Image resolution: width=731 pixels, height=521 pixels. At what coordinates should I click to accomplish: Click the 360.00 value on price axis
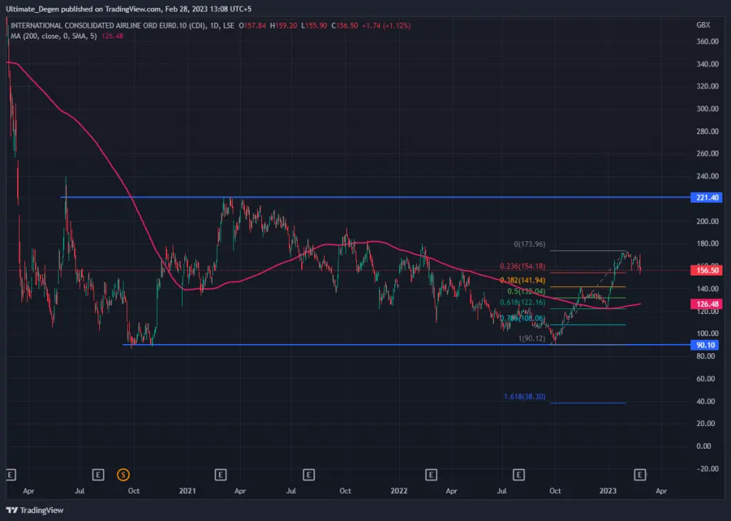[707, 41]
